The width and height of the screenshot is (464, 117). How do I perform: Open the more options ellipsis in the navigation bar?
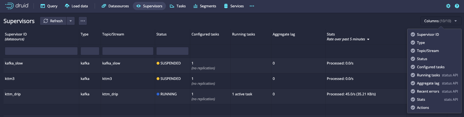(x=252, y=6)
